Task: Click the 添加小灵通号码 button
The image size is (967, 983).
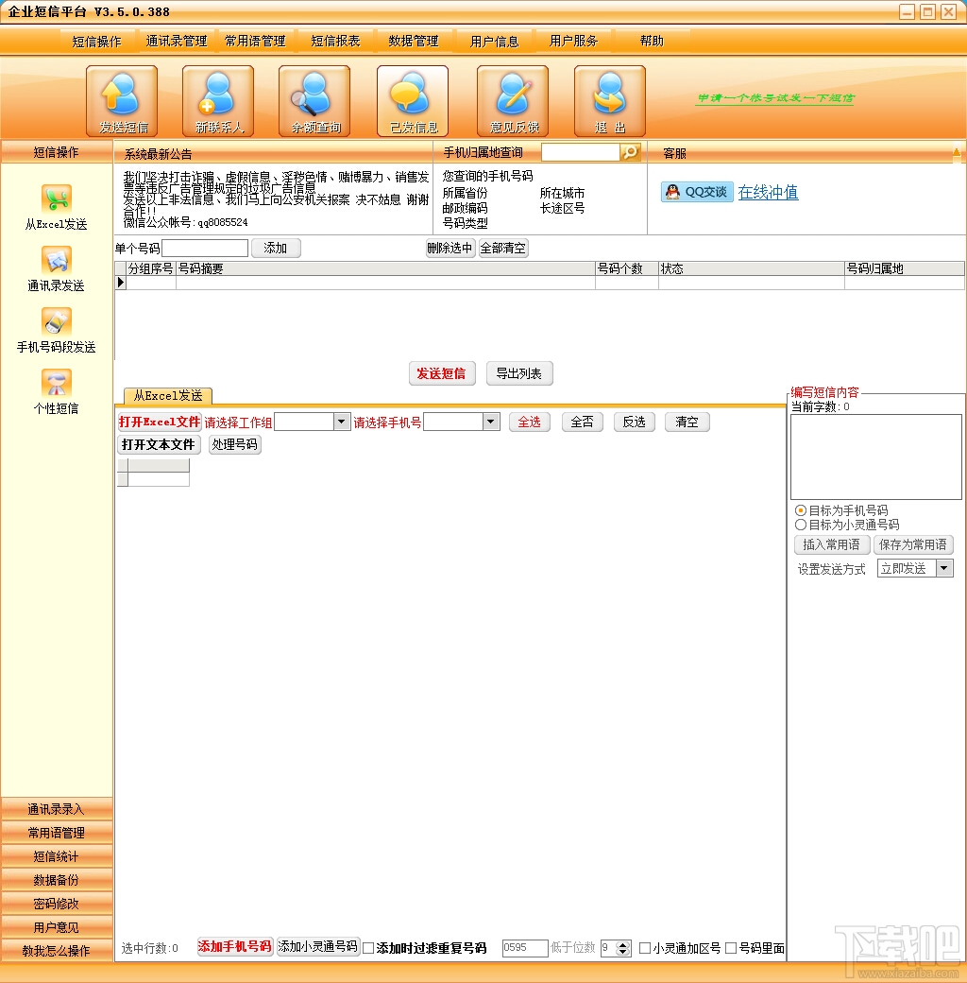Action: tap(318, 947)
